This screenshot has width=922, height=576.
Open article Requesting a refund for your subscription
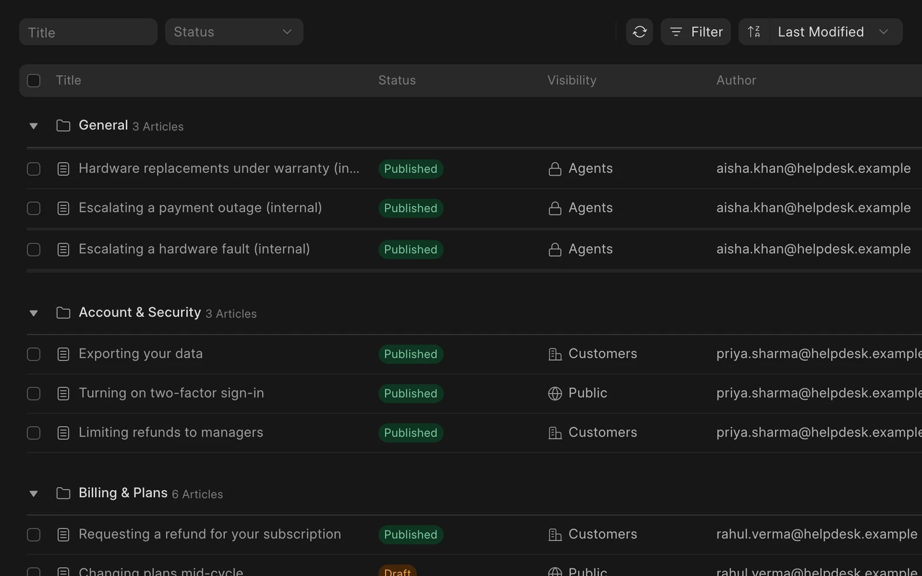[210, 534]
